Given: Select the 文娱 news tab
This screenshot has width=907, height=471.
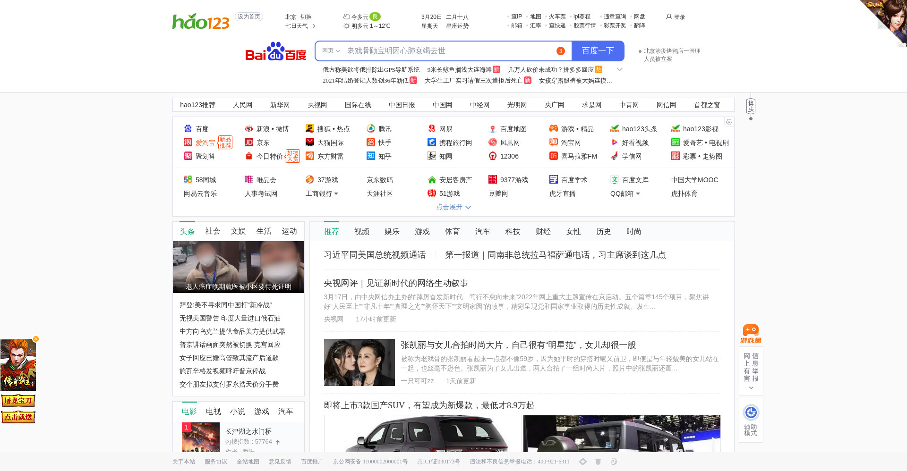Looking at the screenshot, I should tap(238, 231).
